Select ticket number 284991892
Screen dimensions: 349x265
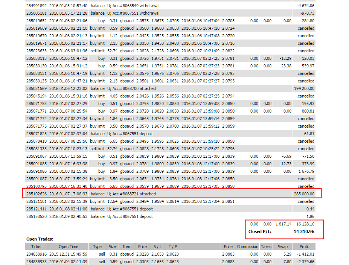[37, 6]
